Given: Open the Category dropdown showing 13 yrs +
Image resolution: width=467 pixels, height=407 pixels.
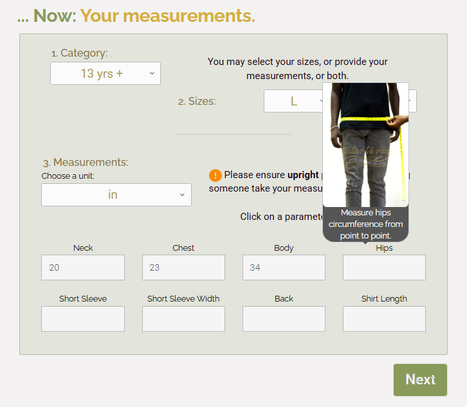Looking at the screenshot, I should click(x=105, y=73).
